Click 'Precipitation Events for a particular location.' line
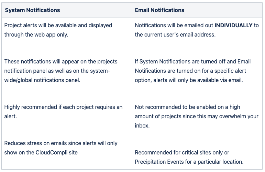The width and height of the screenshot is (265, 172). click(189, 162)
